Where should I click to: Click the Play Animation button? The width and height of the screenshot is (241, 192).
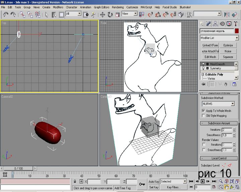pos(203,182)
